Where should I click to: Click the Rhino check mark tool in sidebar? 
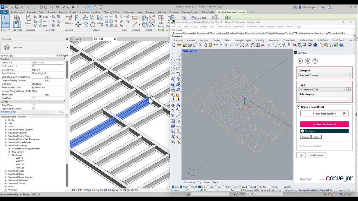click(178, 137)
